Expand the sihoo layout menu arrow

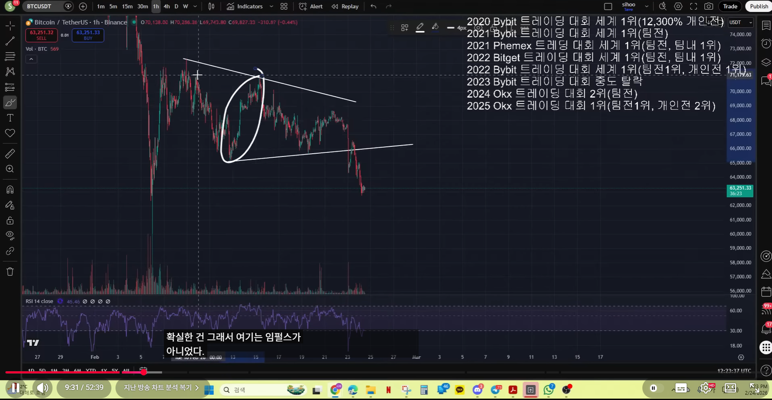coord(646,6)
